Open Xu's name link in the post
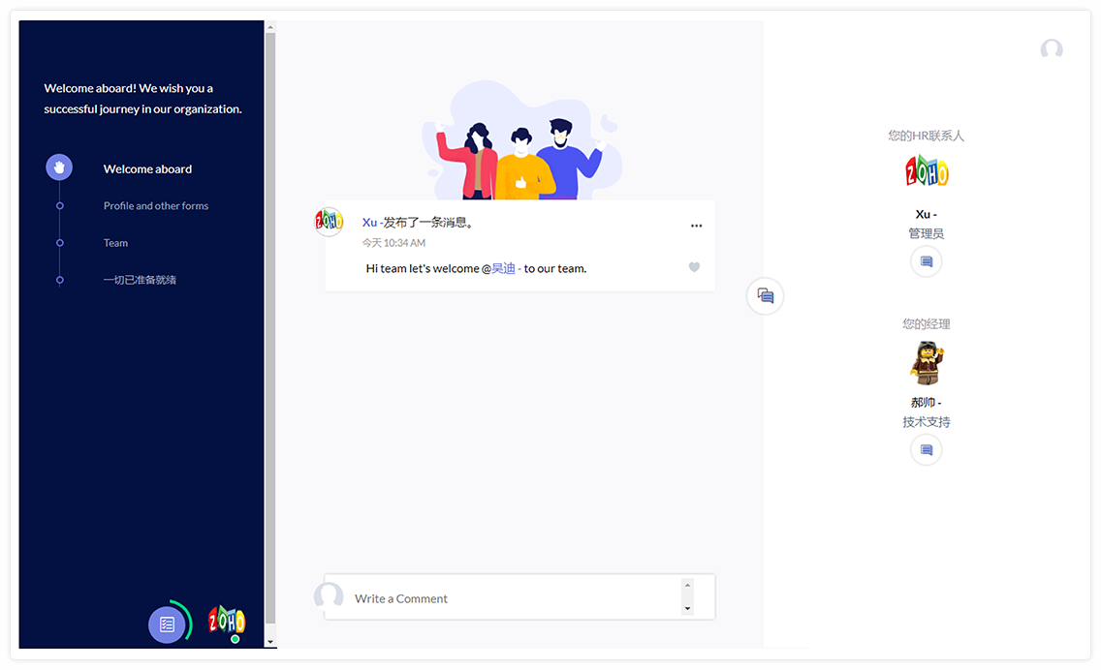 pos(369,223)
